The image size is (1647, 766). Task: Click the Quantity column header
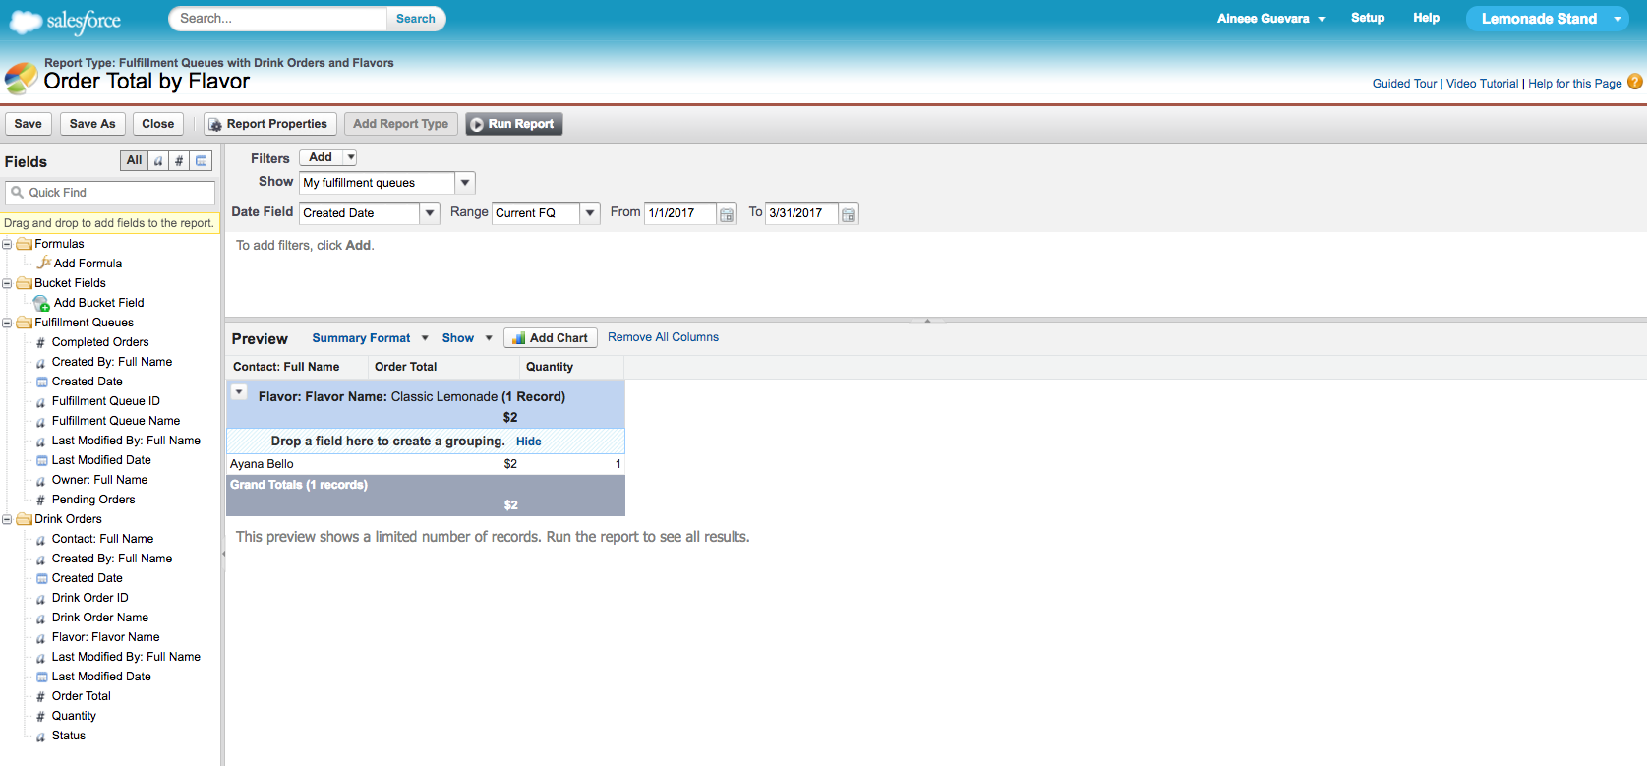click(572, 367)
